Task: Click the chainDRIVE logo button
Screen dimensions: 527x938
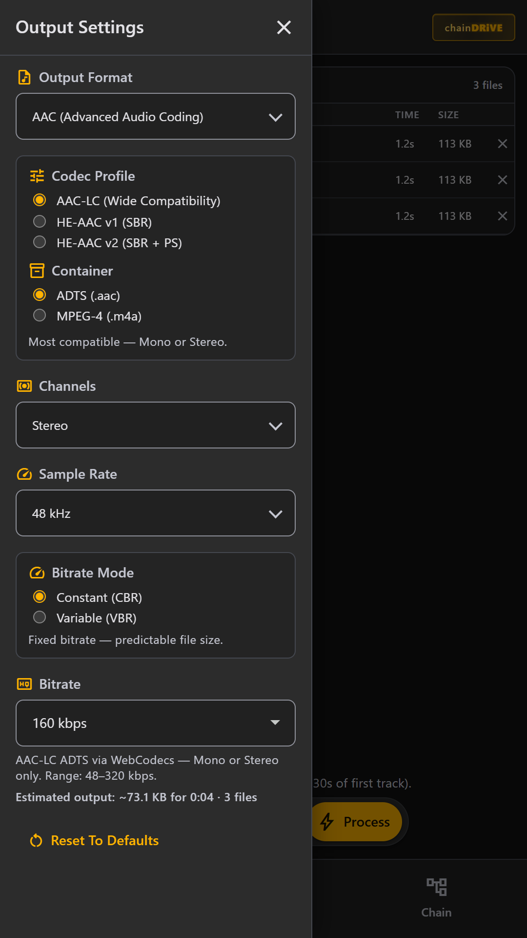Action: 473,27
